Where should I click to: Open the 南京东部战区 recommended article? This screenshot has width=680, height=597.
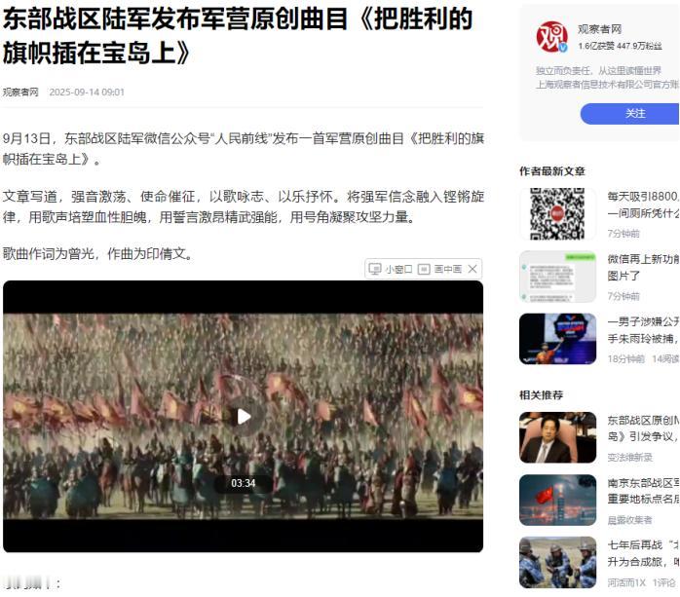(643, 491)
